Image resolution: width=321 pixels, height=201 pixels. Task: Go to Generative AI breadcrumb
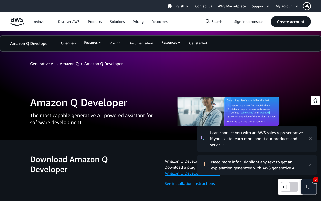42,64
